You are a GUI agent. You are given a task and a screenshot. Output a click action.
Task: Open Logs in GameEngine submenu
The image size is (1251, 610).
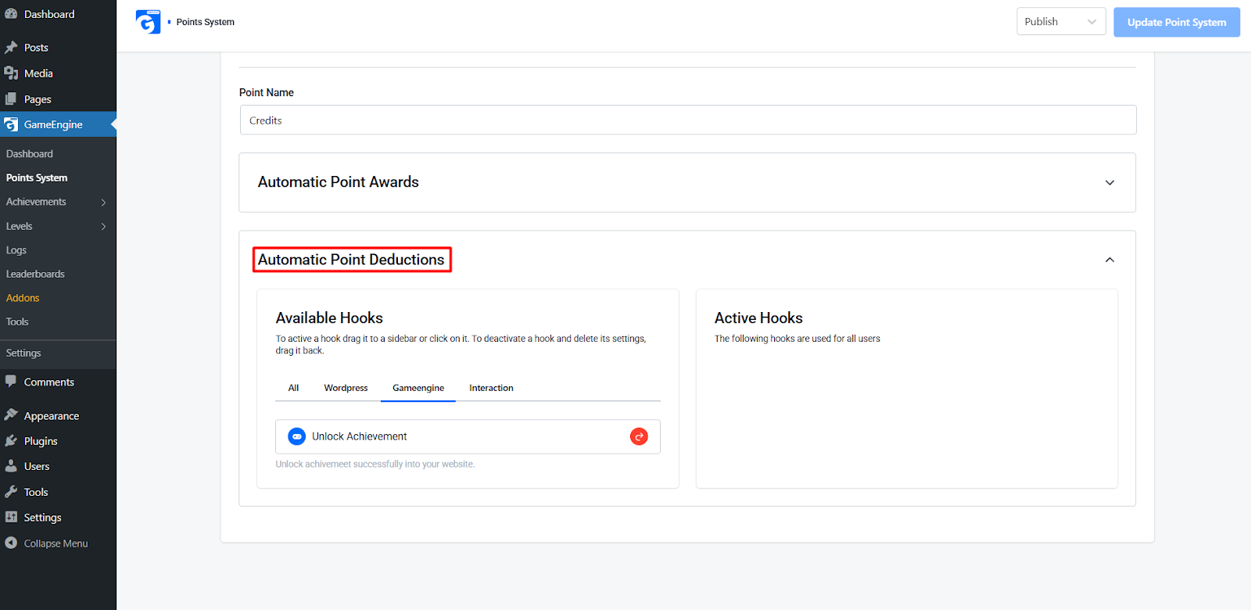[16, 250]
